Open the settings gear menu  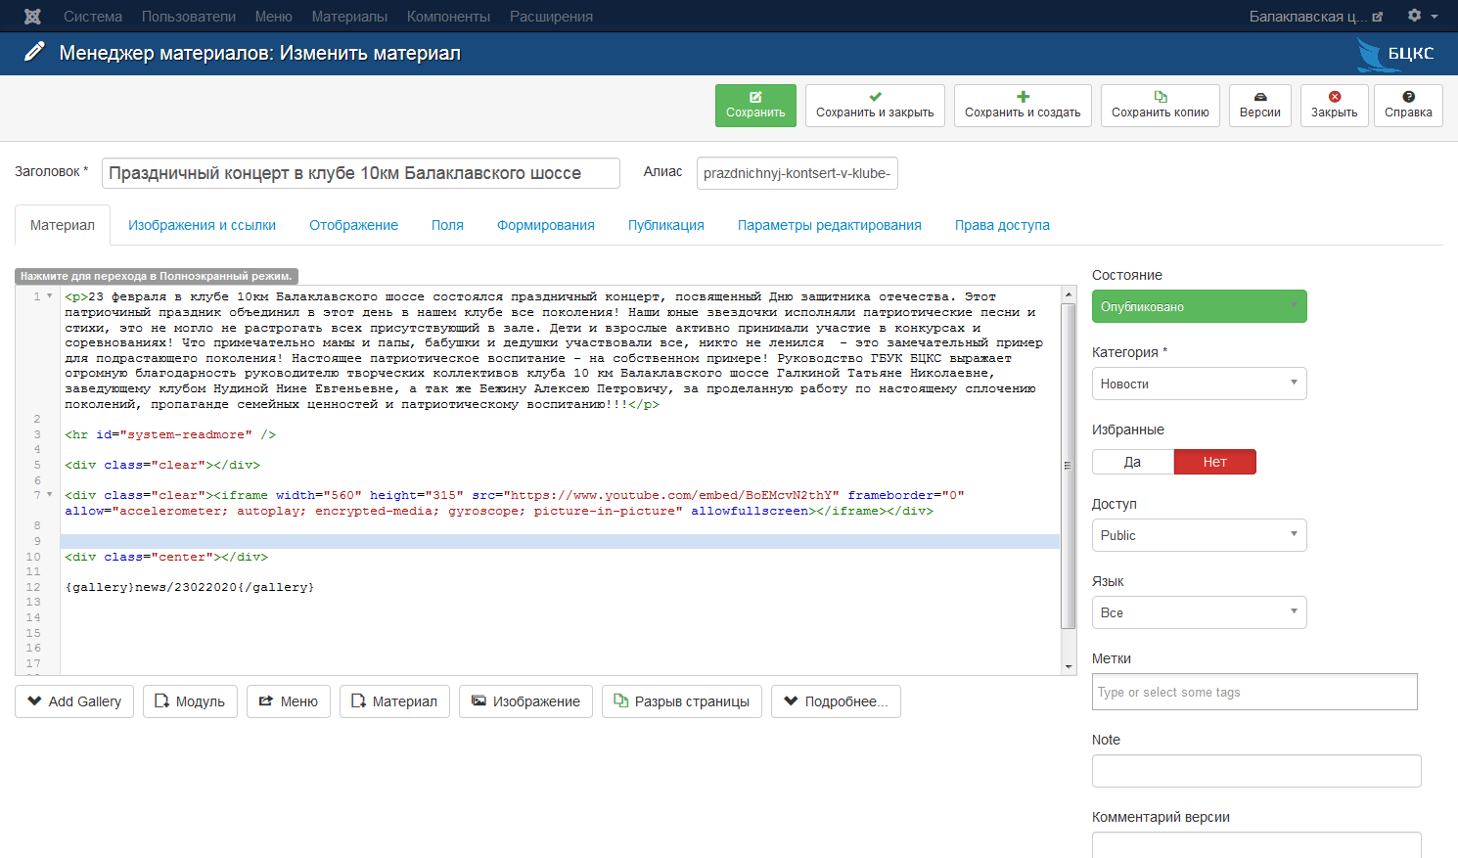[1423, 16]
